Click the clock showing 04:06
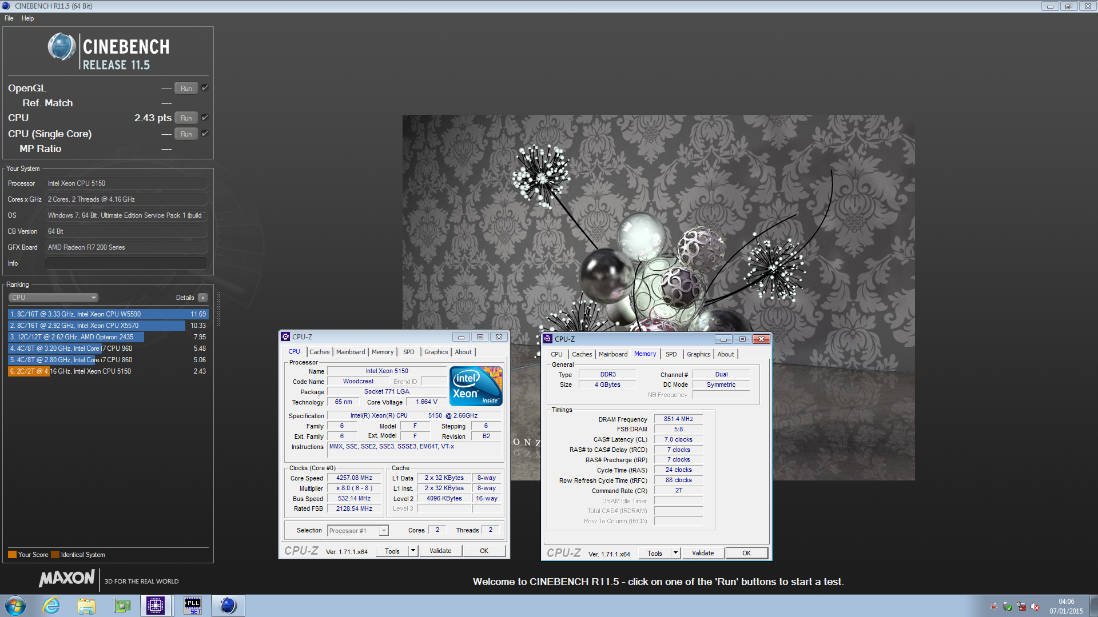This screenshot has width=1098, height=617. tap(1066, 602)
